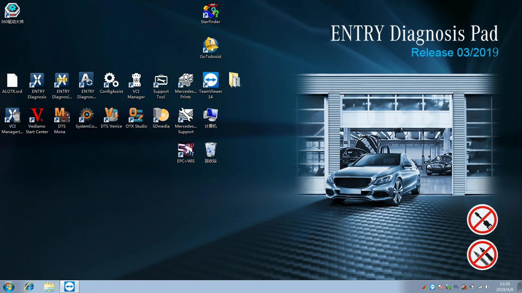Select the unlabeled yellow folder on desktop
Screen dimensions: 522x293
click(235, 80)
